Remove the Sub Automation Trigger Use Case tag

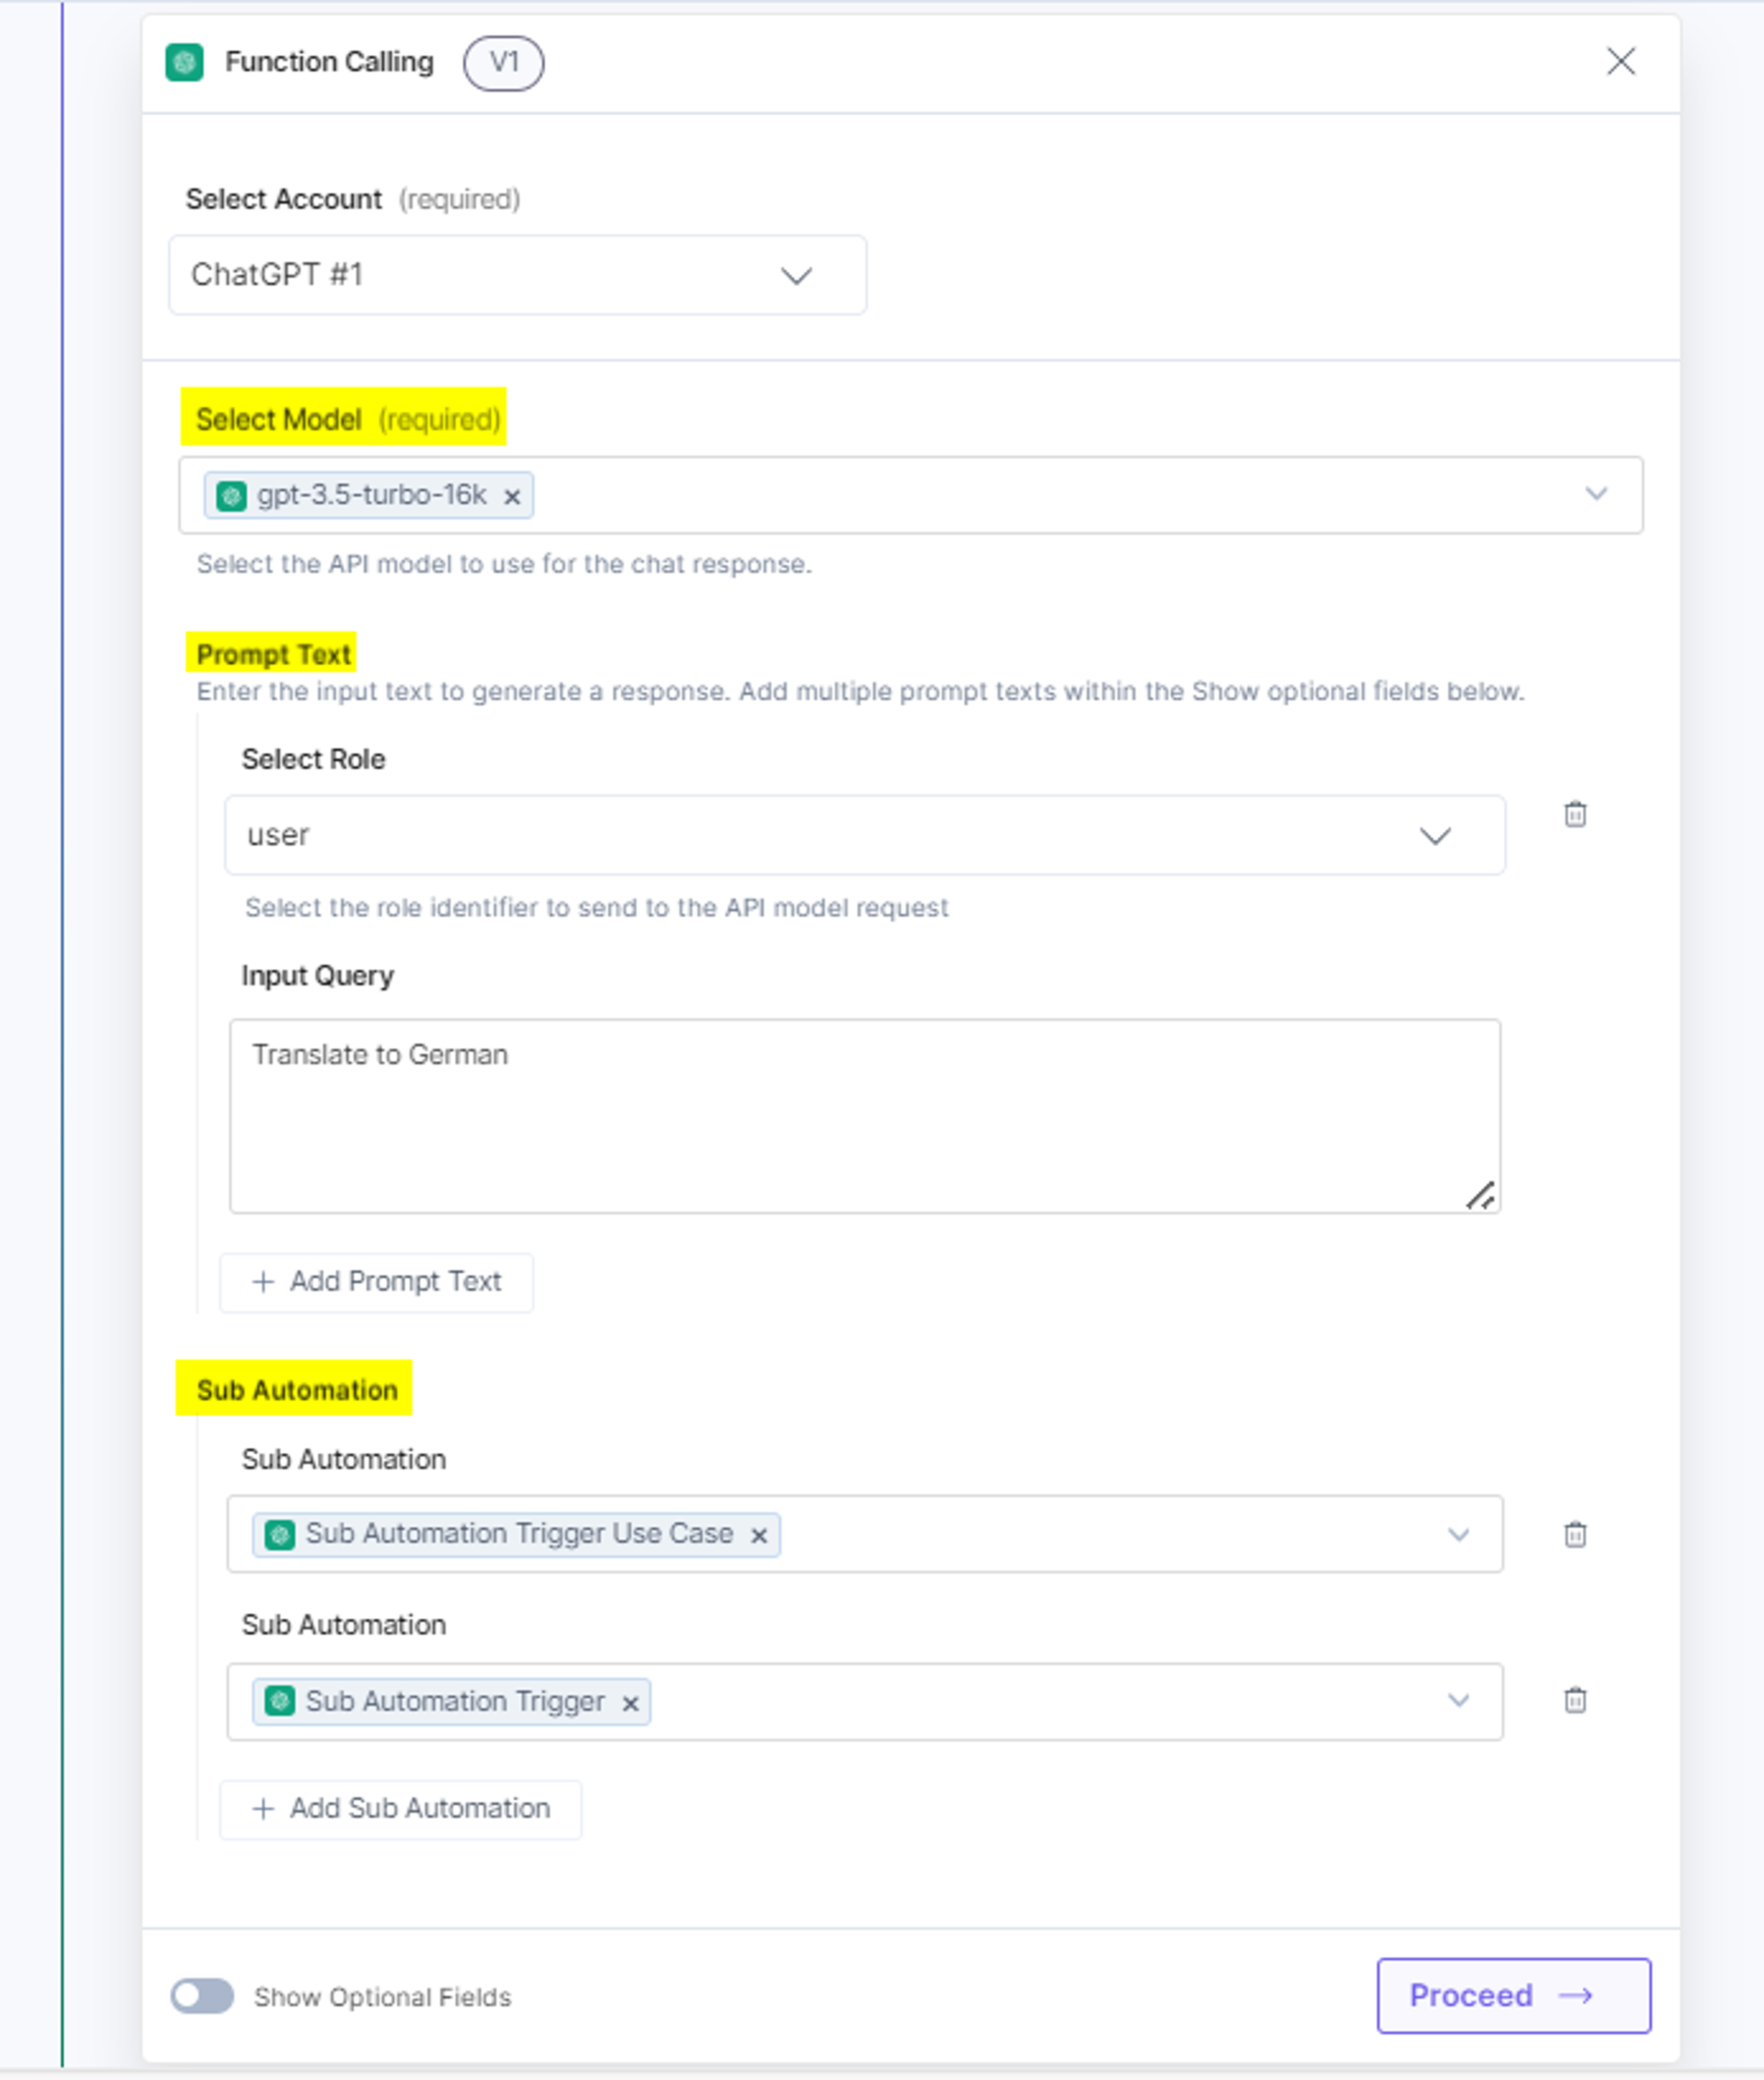point(759,1536)
